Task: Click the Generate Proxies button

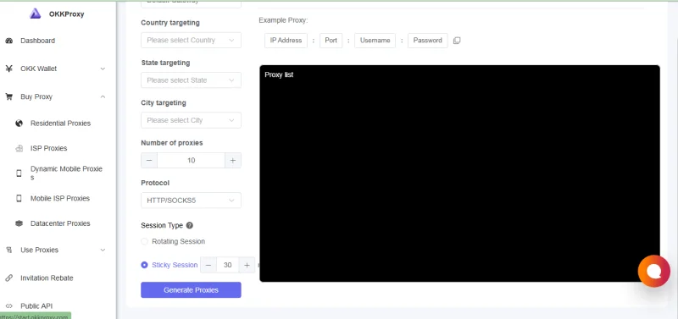Action: coord(192,290)
